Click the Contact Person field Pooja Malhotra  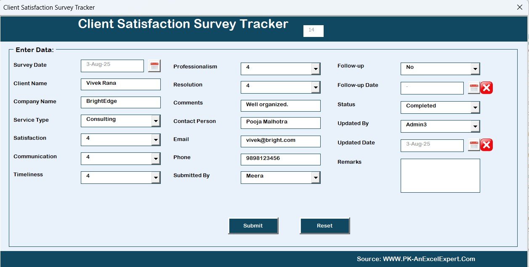(281, 123)
